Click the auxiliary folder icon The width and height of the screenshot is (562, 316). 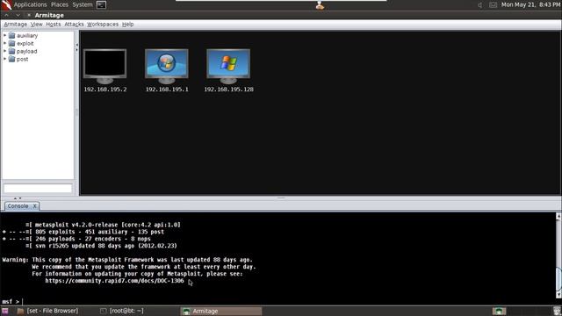click(11, 35)
